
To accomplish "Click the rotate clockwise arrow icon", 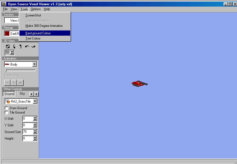I will click(33, 46).
